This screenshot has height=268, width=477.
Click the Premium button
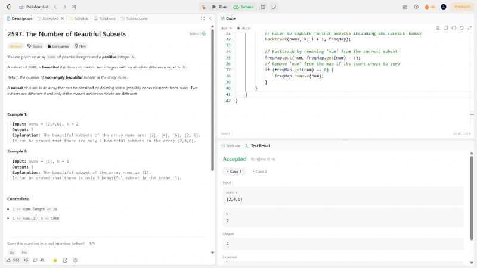pyautogui.click(x=462, y=7)
